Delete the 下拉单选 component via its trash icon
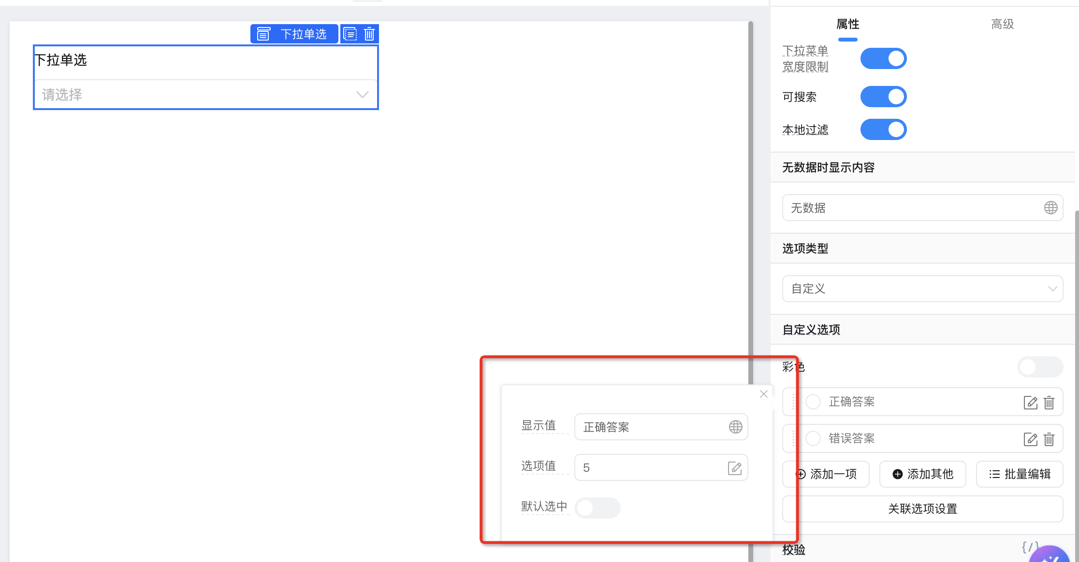1079x562 pixels. 369,34
